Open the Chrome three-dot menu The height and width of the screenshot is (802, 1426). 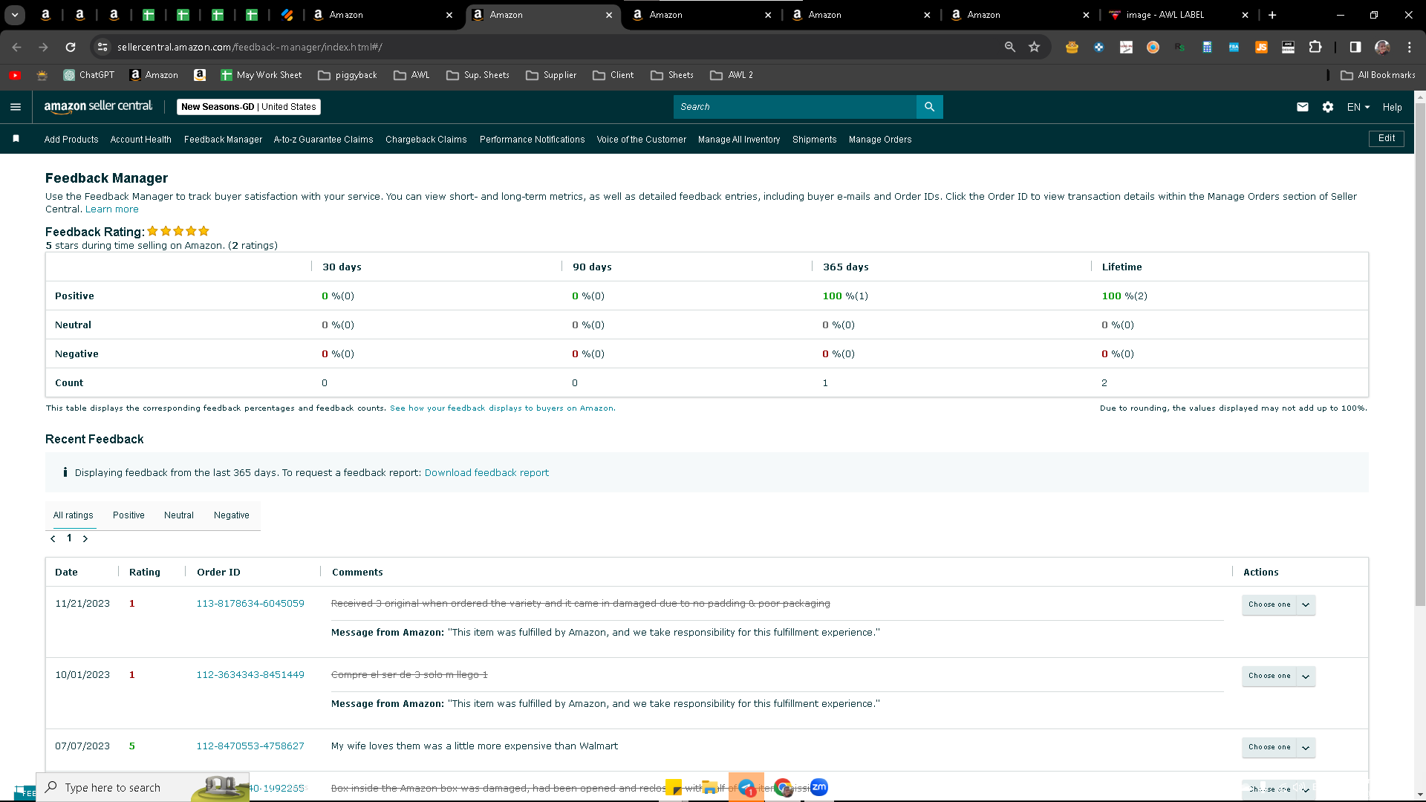(x=1410, y=47)
